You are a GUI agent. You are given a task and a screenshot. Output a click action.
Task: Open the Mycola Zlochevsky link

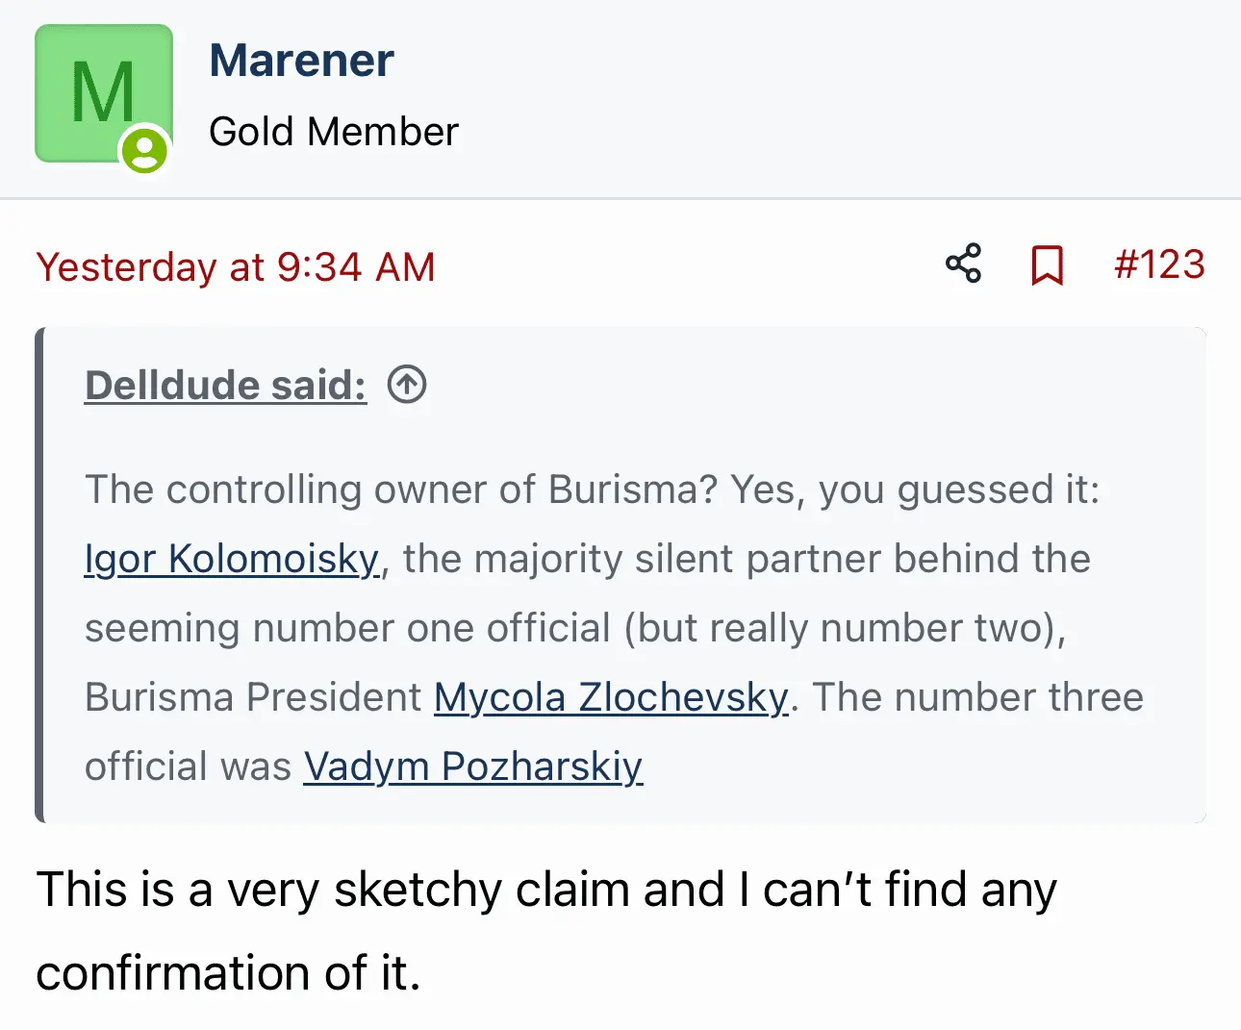[611, 697]
